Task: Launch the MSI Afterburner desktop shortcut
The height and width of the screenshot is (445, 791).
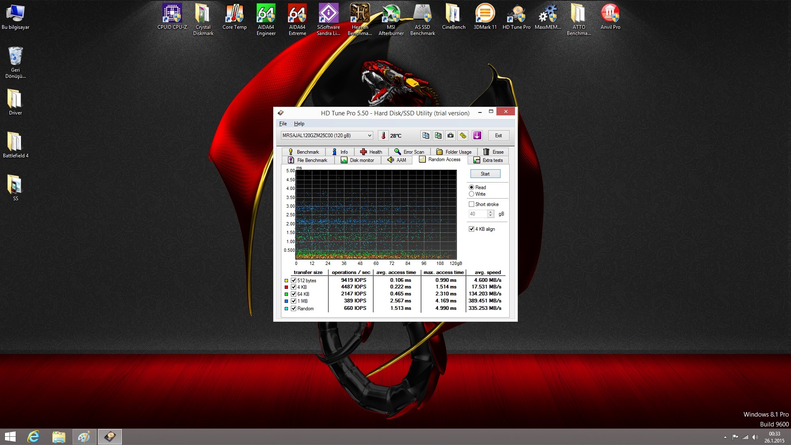Action: [391, 20]
